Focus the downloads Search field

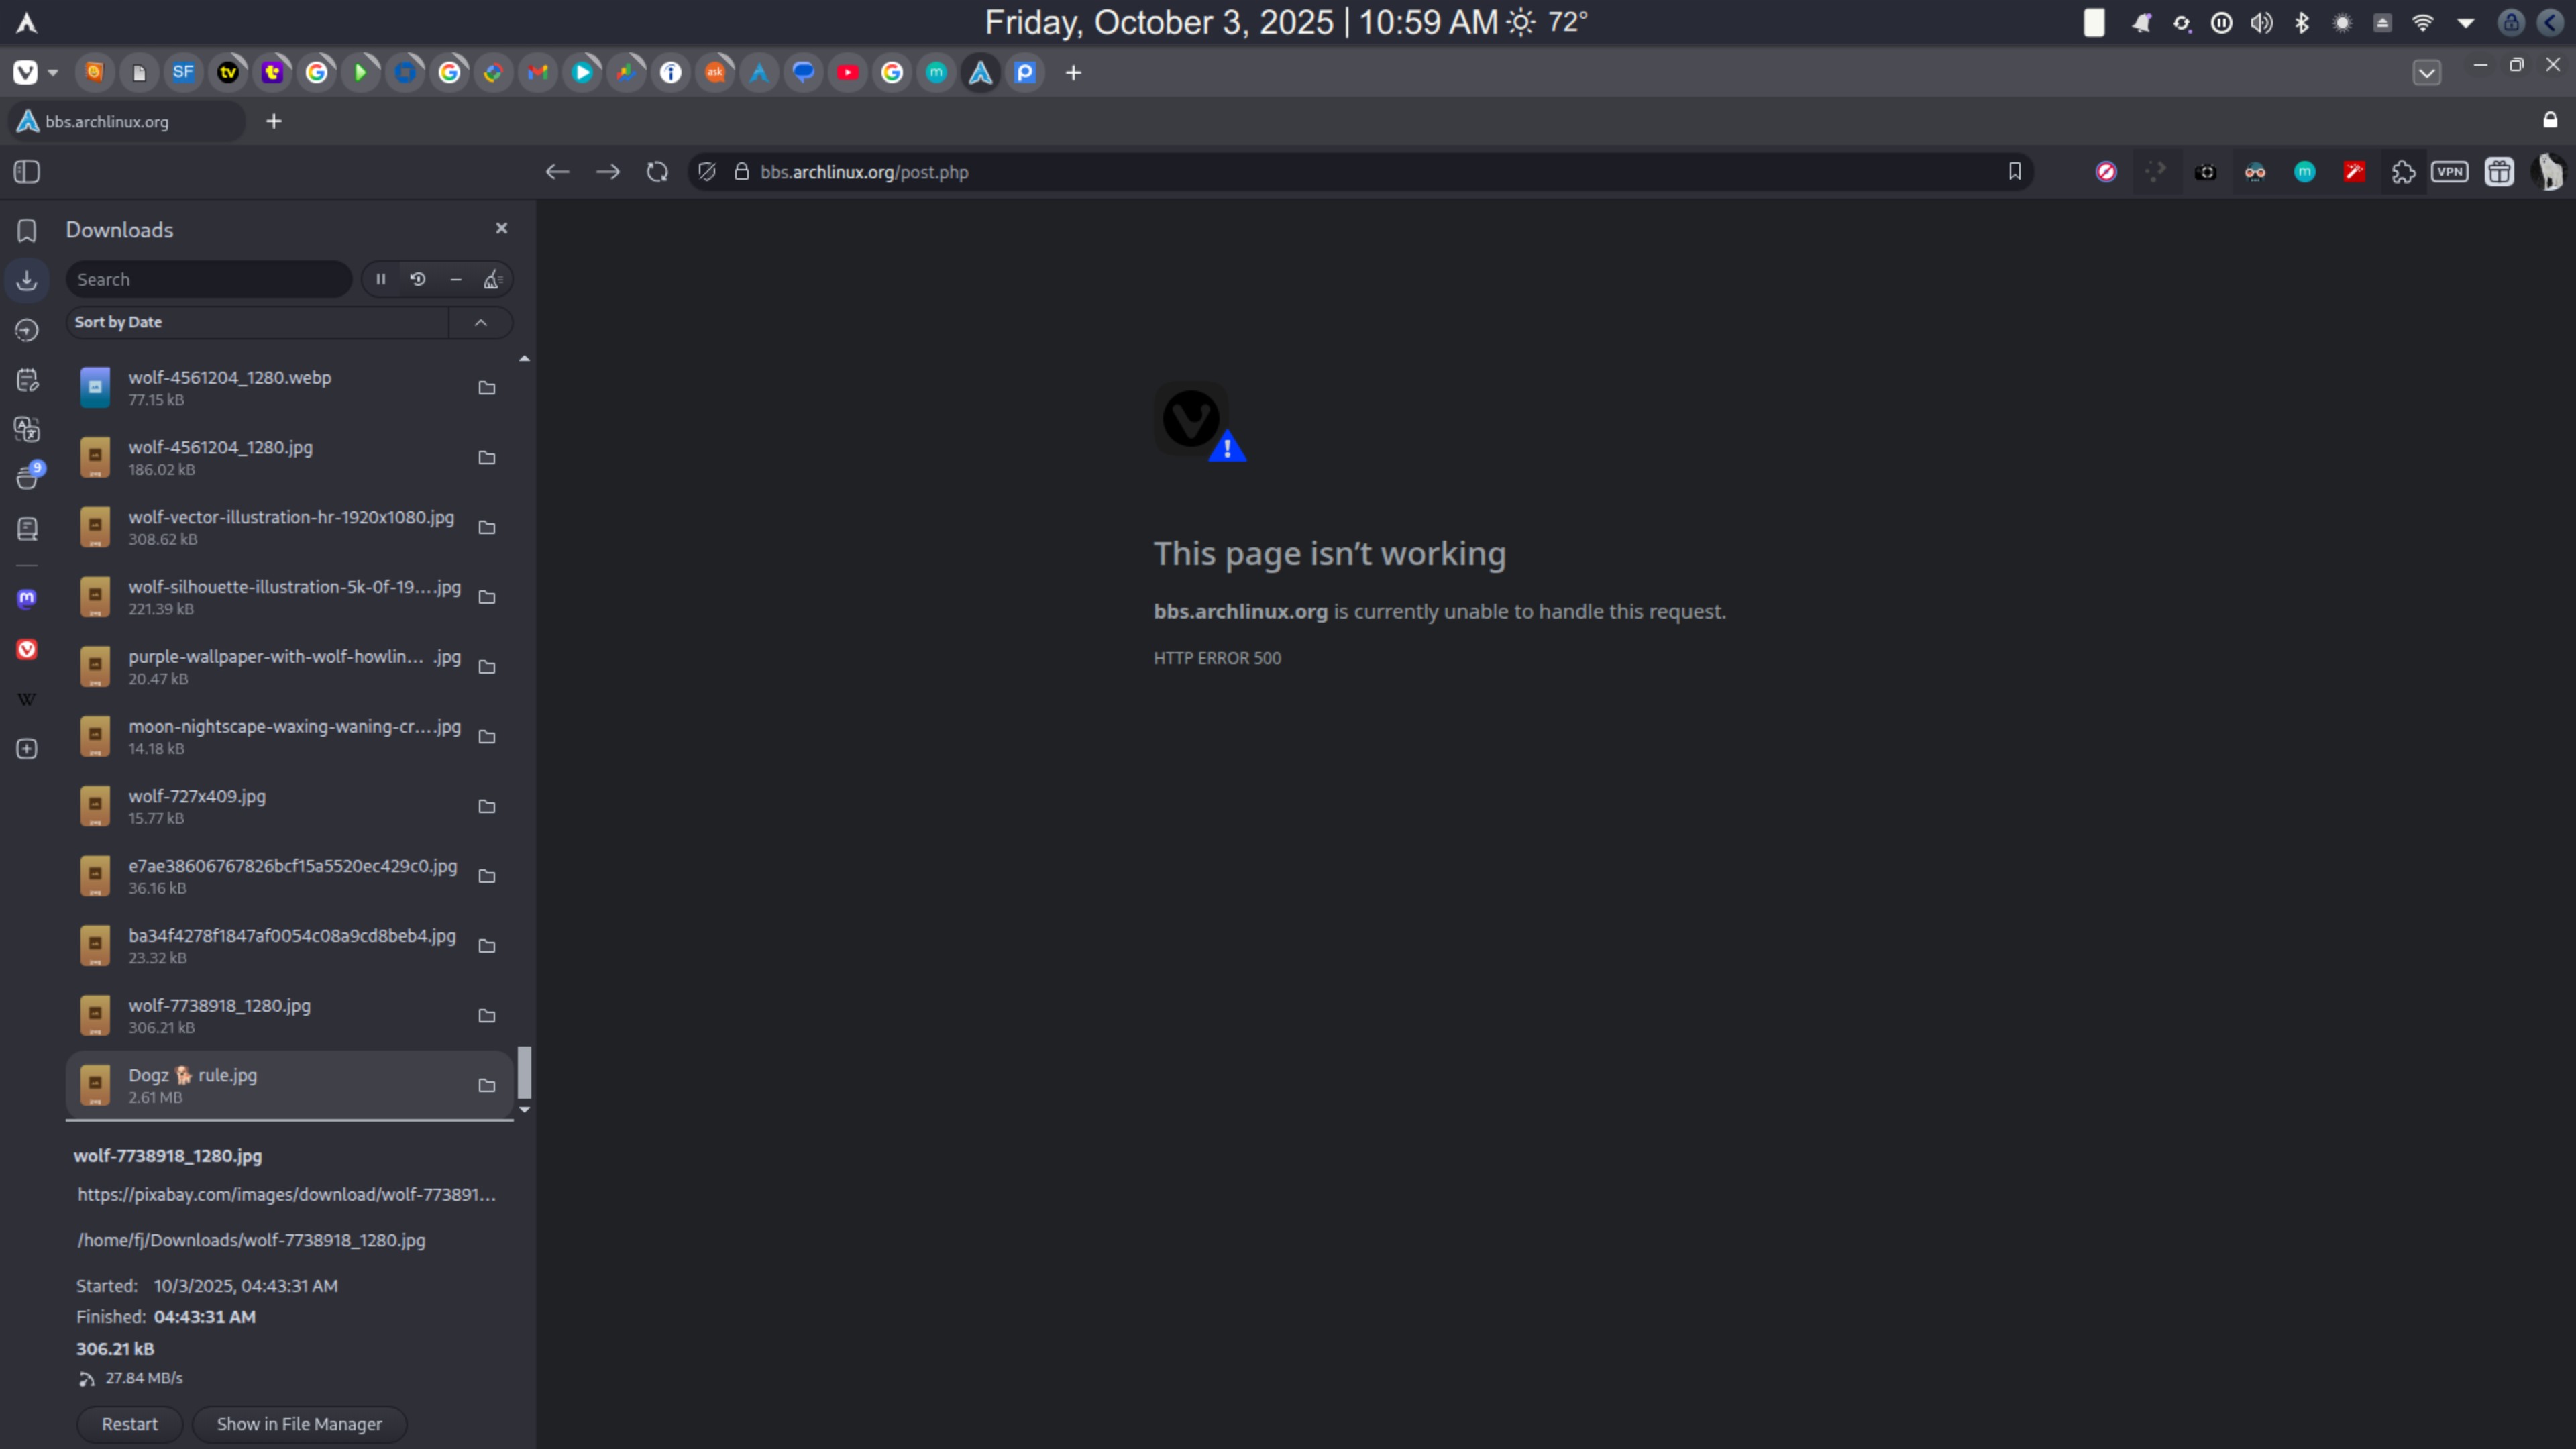209,280
